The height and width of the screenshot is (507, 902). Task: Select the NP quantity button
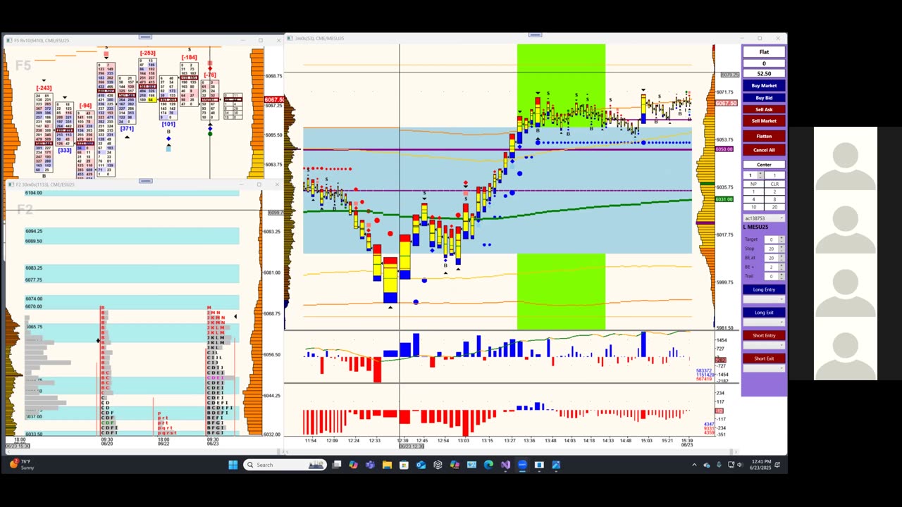point(753,184)
